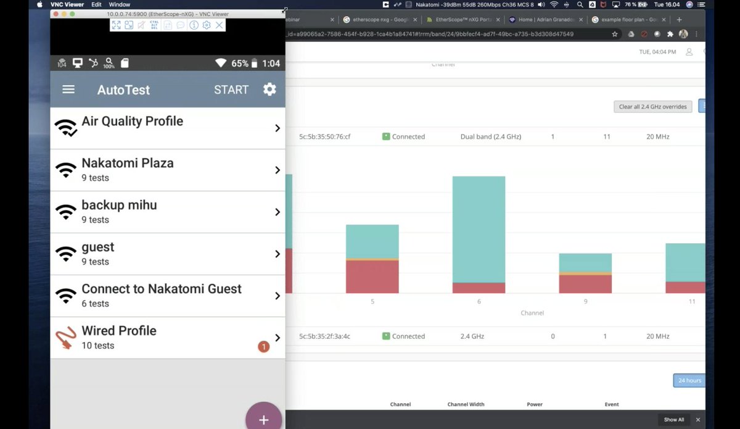Tap Android status bar monitor icon
740x429 pixels.
point(78,63)
